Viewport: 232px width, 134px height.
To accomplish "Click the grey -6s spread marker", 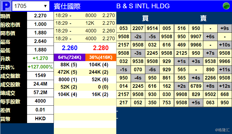I will point(152,70).
